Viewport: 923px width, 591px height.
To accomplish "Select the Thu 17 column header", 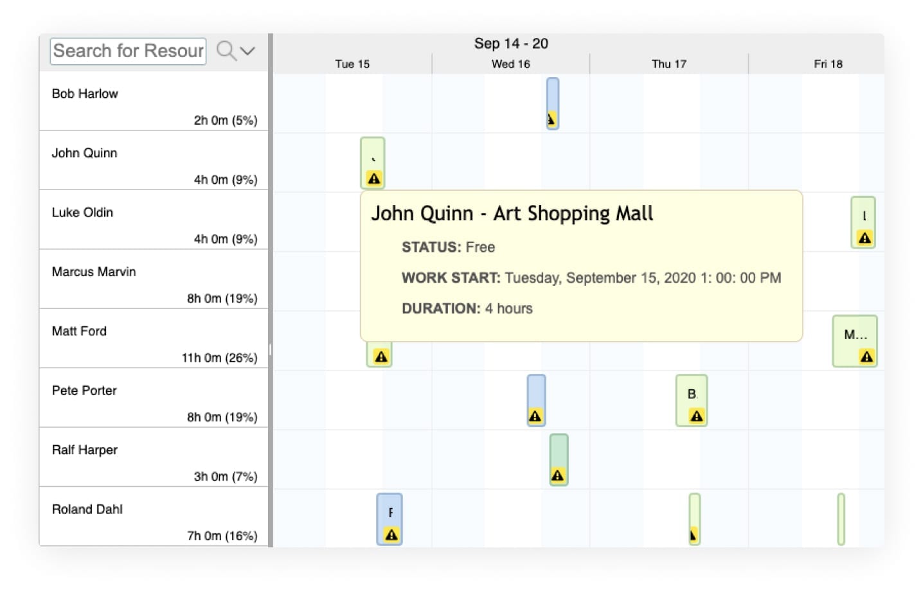I will pyautogui.click(x=668, y=64).
